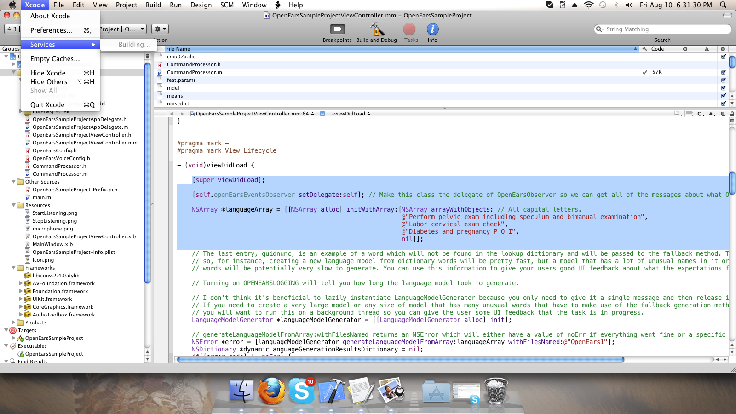Open Spotlight search in menu bar
The width and height of the screenshot is (736, 414).
[723, 5]
